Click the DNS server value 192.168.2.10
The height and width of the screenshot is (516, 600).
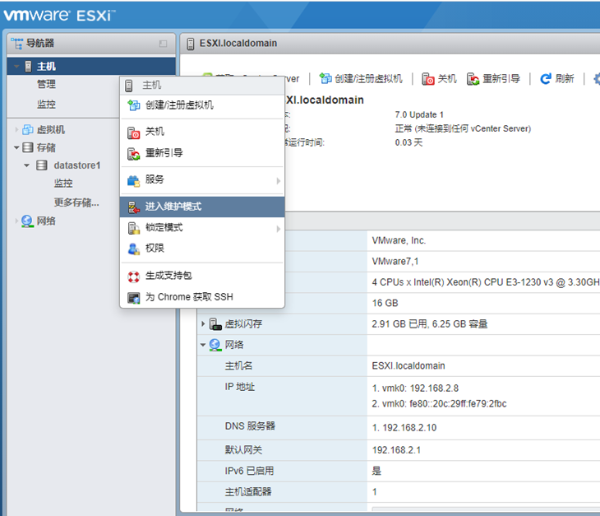[x=409, y=427]
